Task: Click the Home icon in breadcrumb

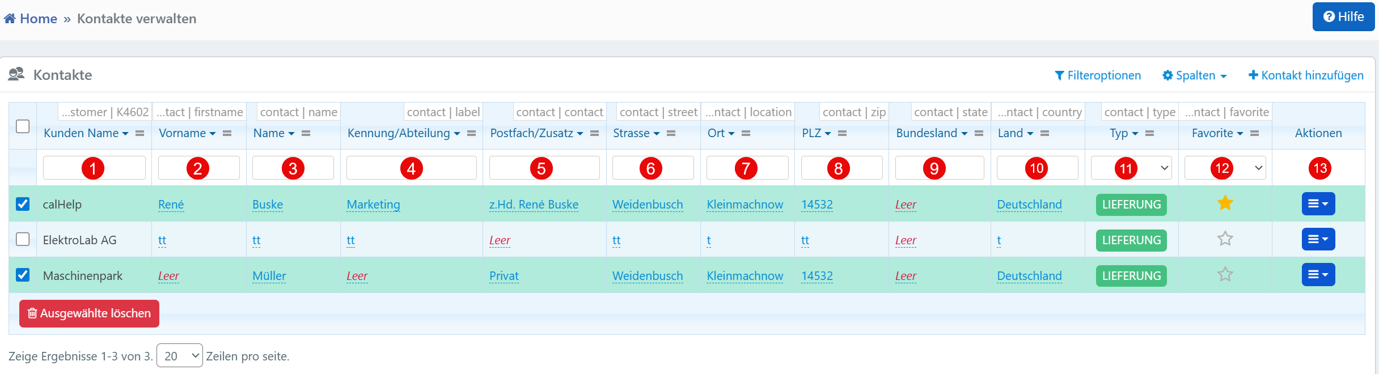Action: coord(10,19)
